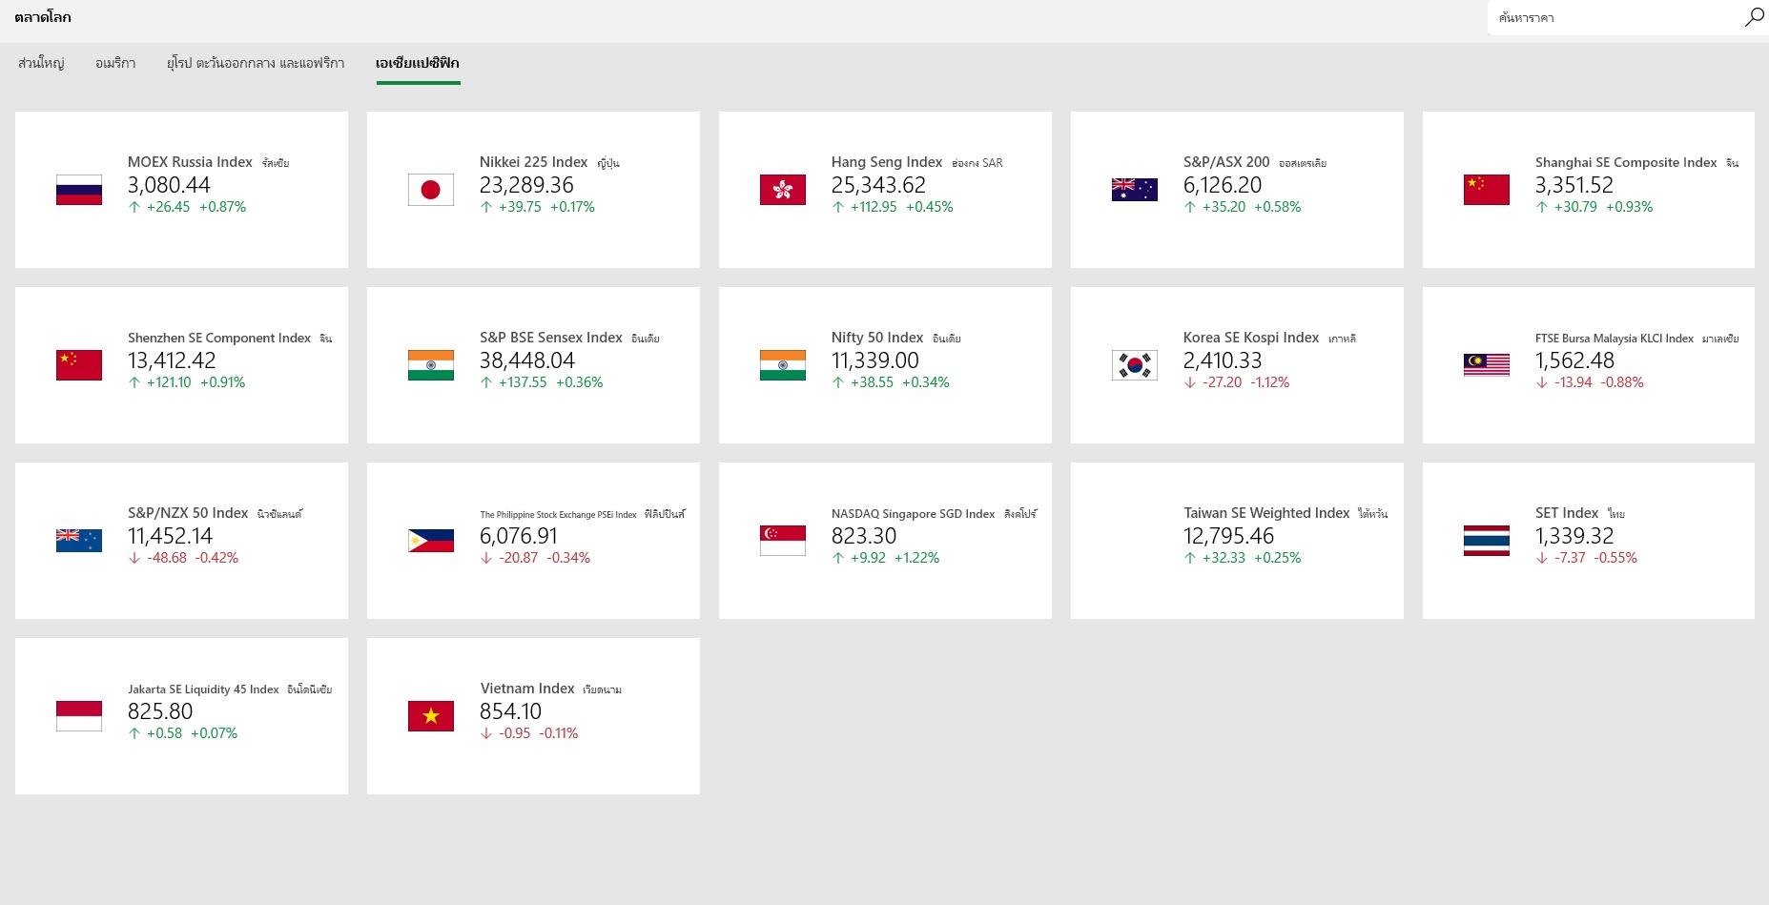Click the Australia flag icon
The width and height of the screenshot is (1769, 905).
(1135, 190)
